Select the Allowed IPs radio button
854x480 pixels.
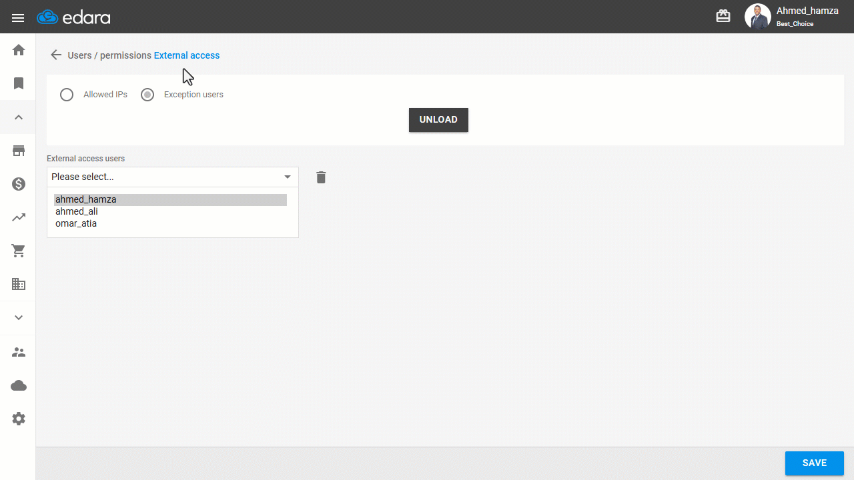67,95
